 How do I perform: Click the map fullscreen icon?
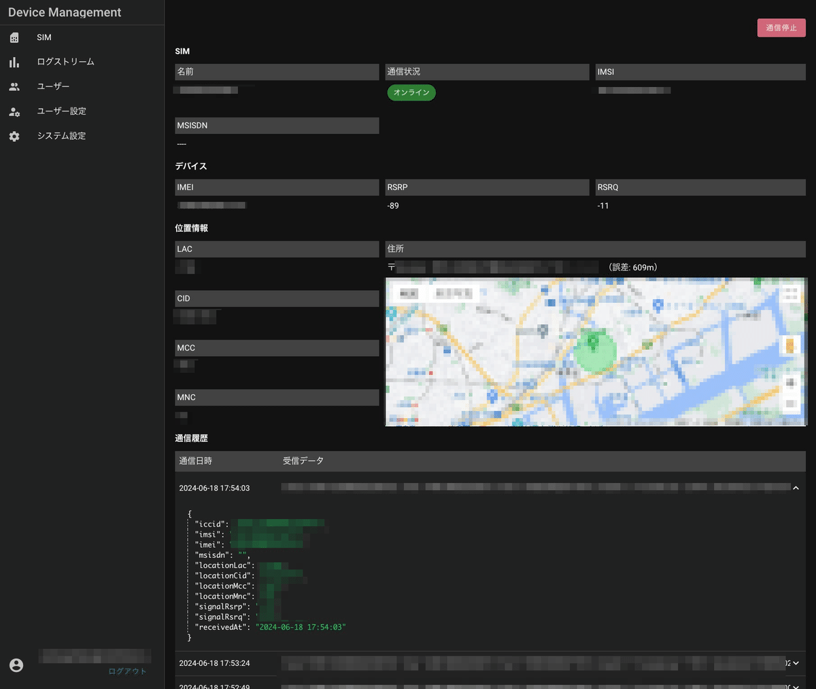(790, 294)
